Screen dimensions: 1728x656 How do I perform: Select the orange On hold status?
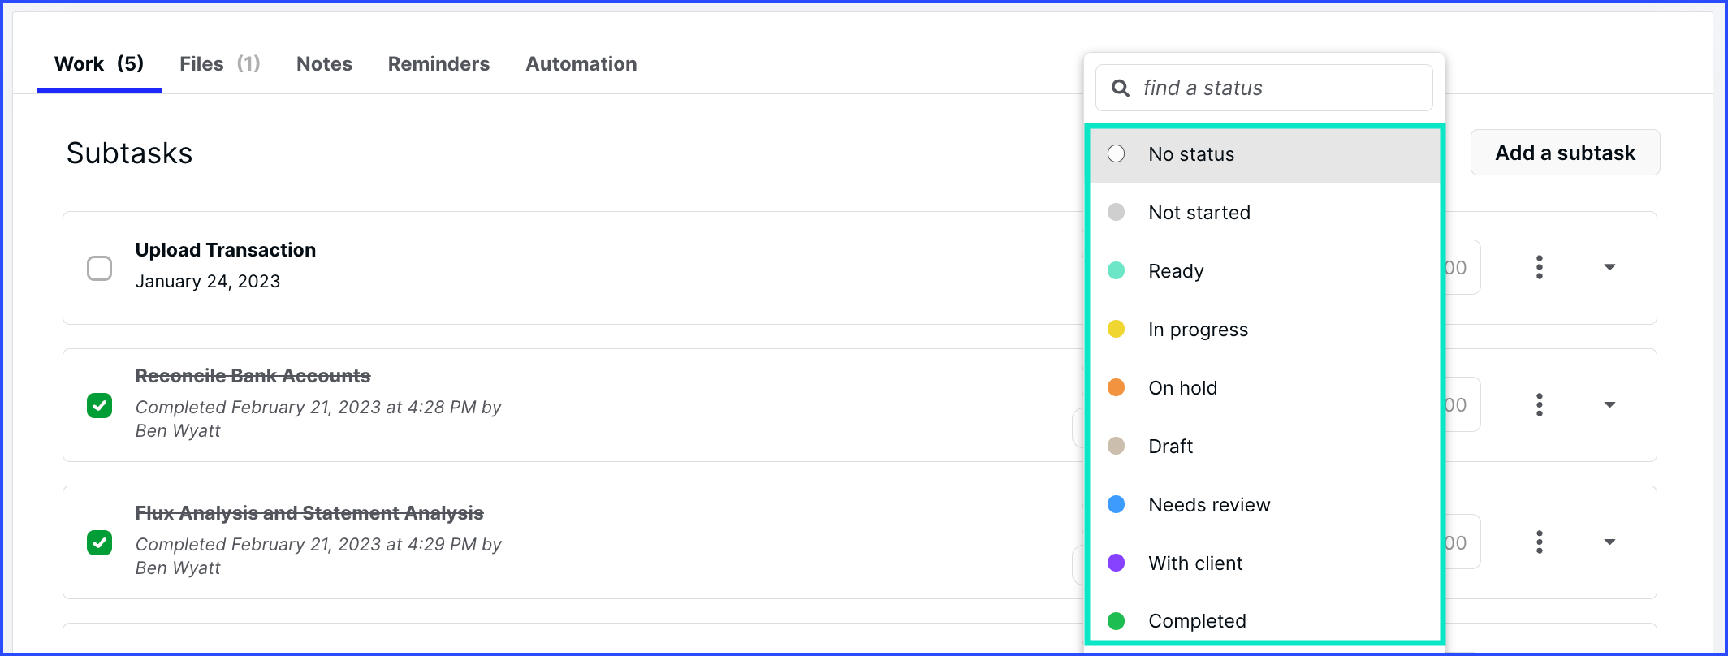[x=1182, y=388]
